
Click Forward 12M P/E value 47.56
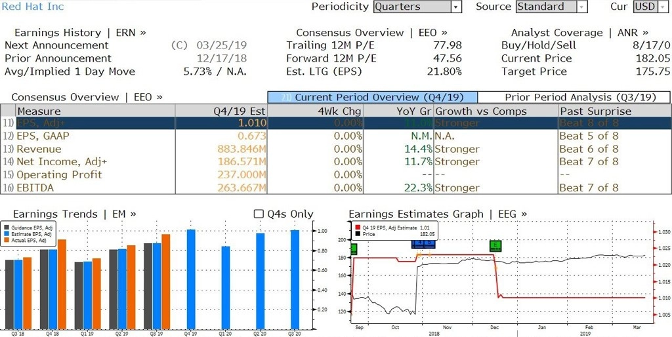click(x=447, y=58)
